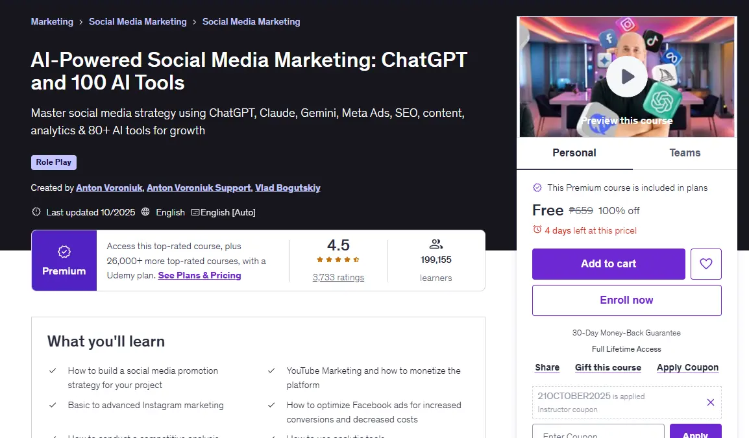Click the last updated badge icon

click(x=36, y=212)
